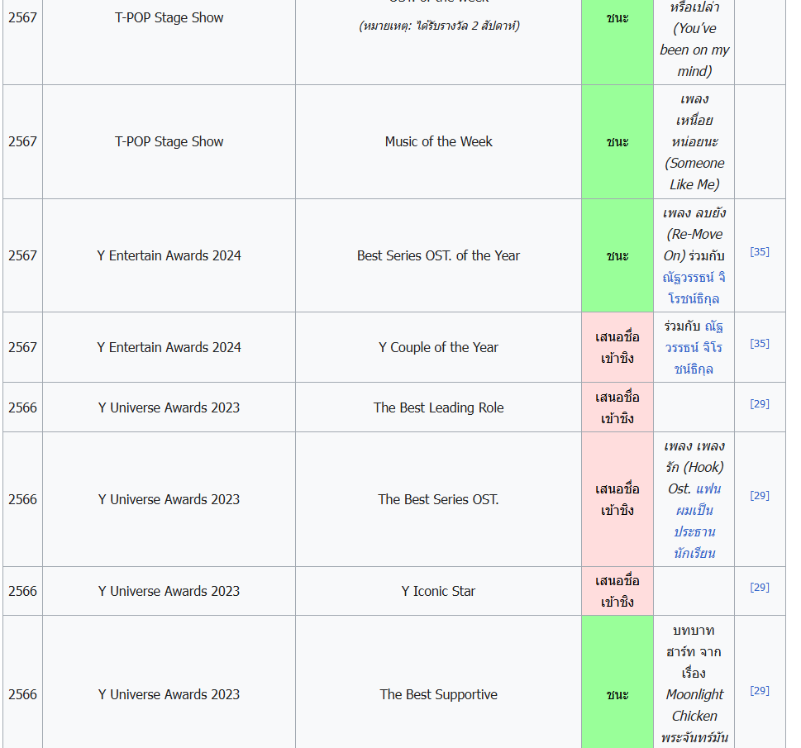801x748 pixels.
Task: Select year 2566 in Y Iconic Star row
Action: [22, 591]
